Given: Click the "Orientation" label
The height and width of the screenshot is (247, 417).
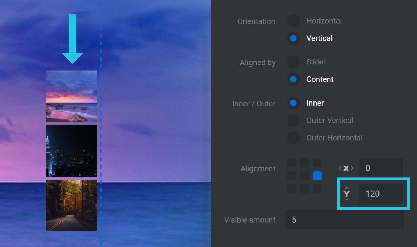Looking at the screenshot, I should 256,21.
